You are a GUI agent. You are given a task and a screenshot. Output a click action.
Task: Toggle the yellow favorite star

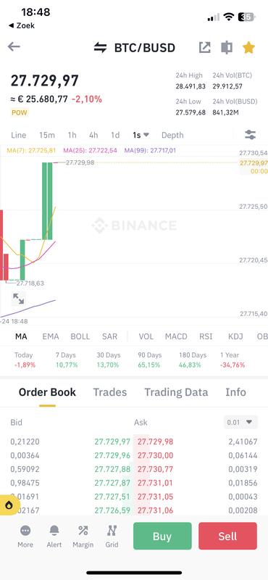click(x=248, y=47)
